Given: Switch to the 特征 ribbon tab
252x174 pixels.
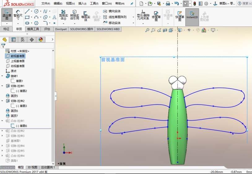Looking at the screenshot, I should coord(6,29).
